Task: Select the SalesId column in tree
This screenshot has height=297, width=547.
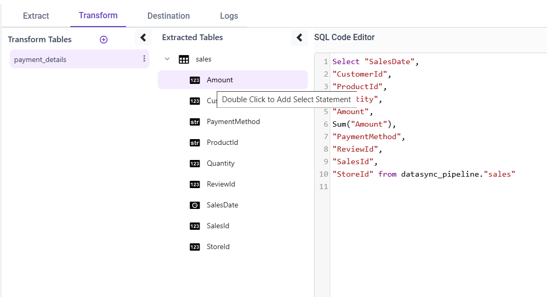Action: (x=218, y=226)
